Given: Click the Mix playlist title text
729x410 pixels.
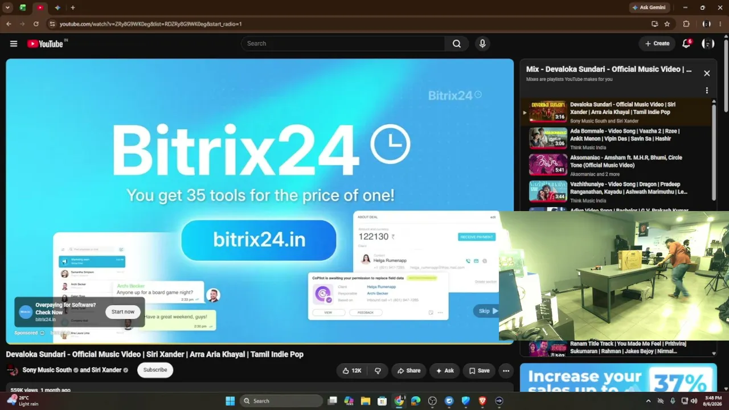Looking at the screenshot, I should point(609,69).
